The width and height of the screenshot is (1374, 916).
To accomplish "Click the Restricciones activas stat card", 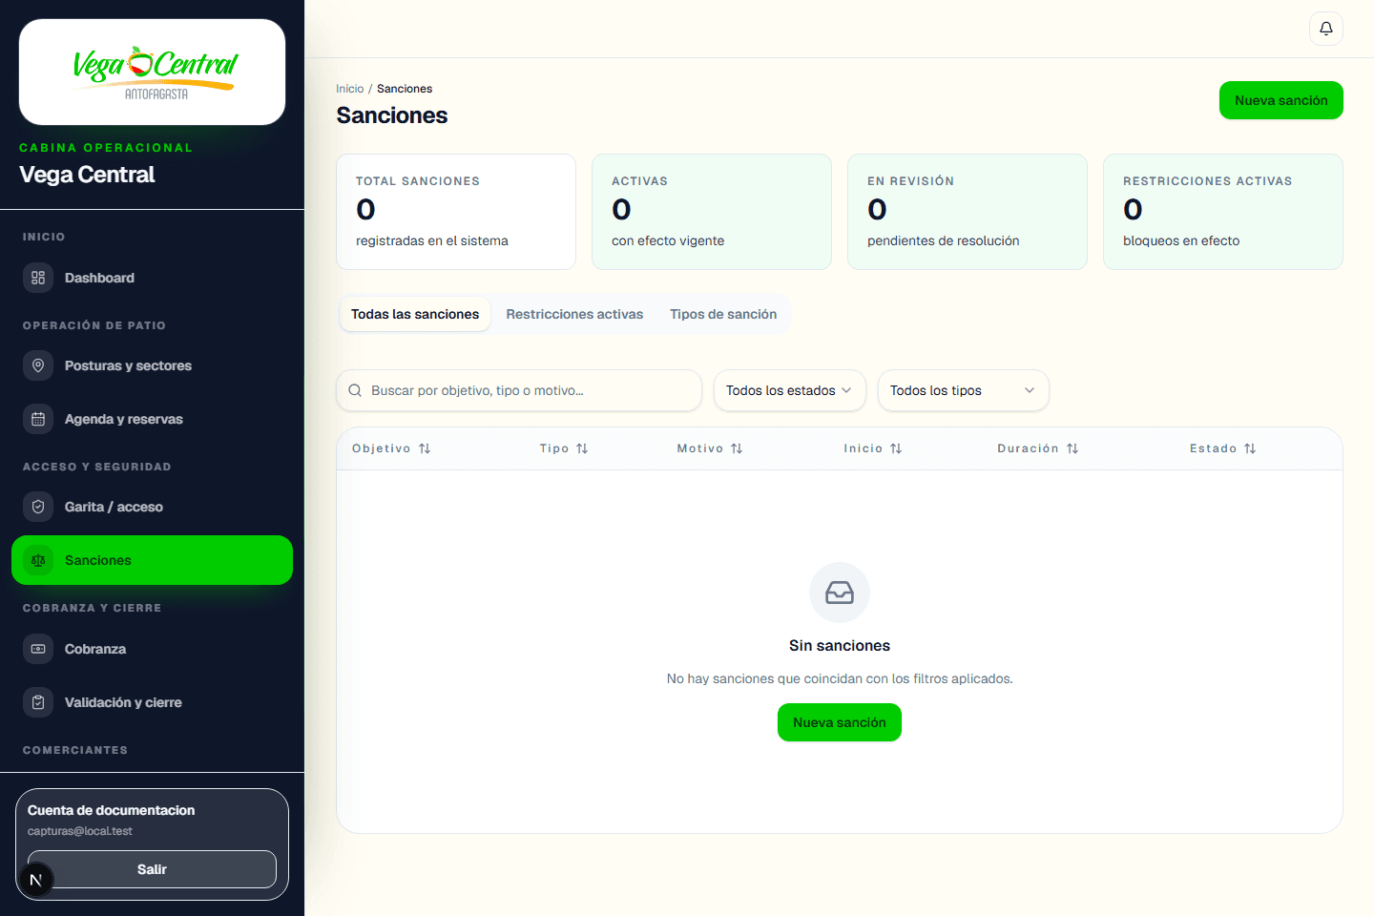I will click(1223, 212).
